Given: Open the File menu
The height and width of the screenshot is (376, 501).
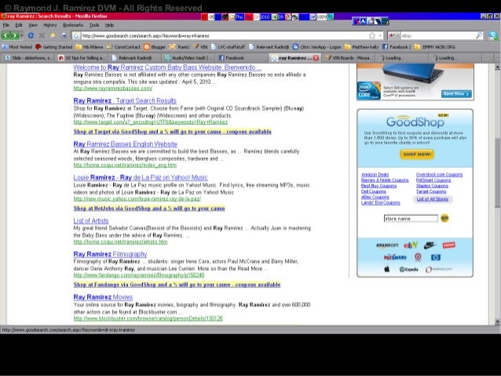Looking at the screenshot, I should (5, 25).
